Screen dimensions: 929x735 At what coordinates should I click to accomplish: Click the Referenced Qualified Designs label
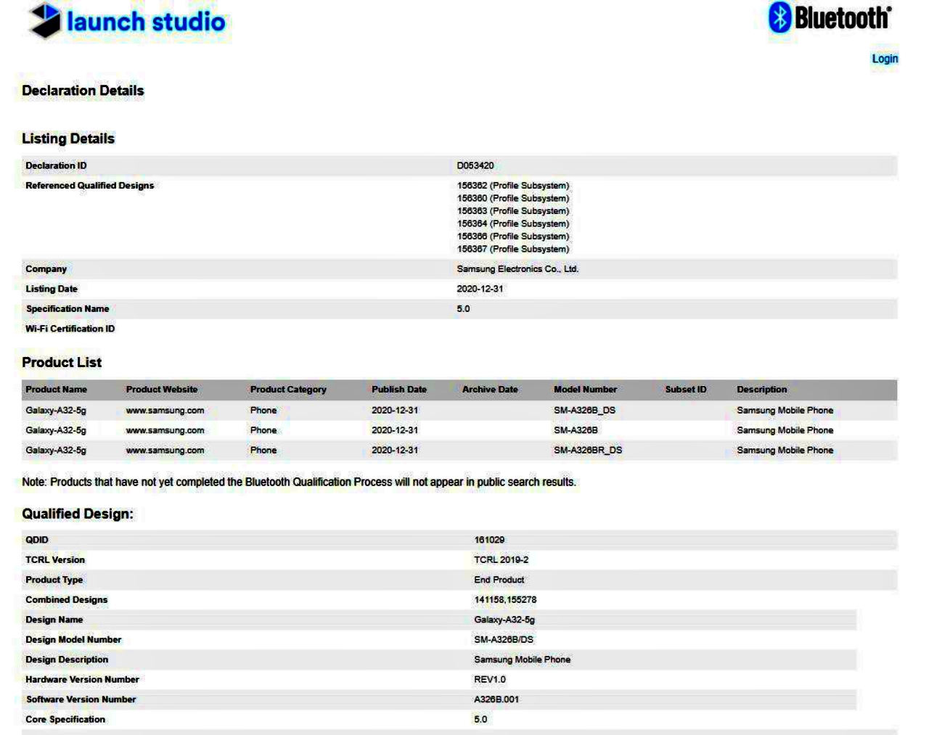point(89,186)
